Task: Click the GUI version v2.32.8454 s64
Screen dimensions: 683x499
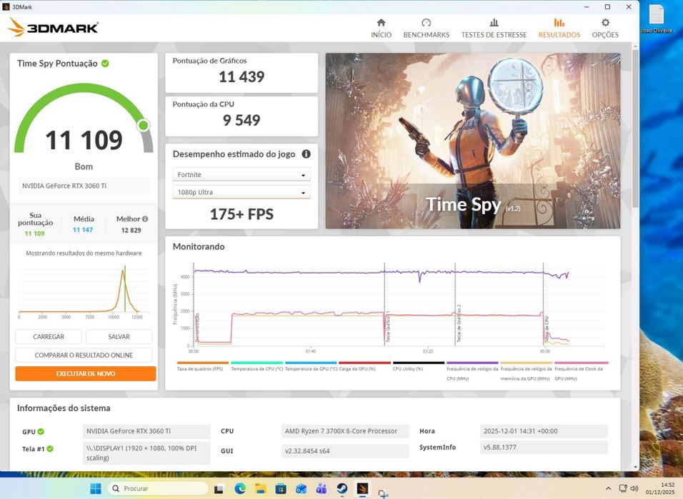Action: 345,451
